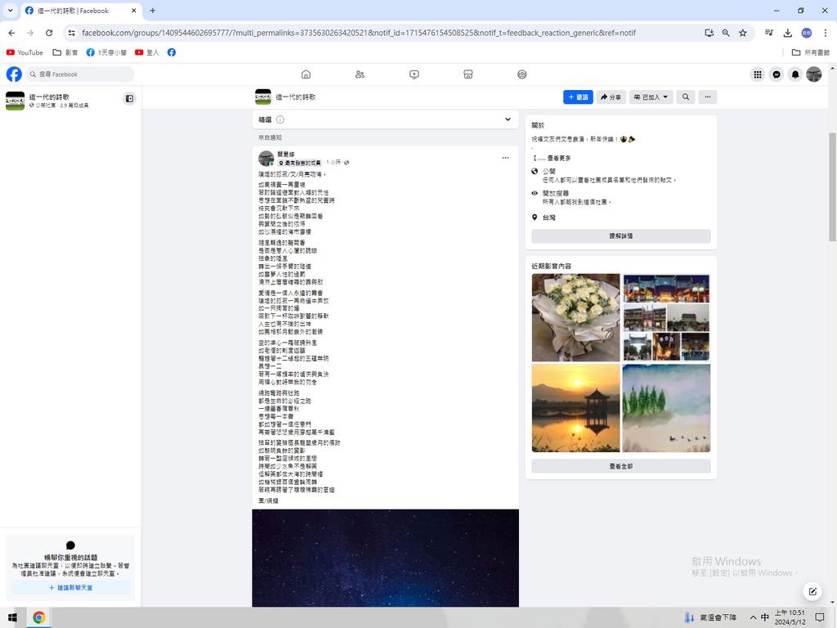
Task: Search within group using magnifier icon
Action: click(686, 97)
